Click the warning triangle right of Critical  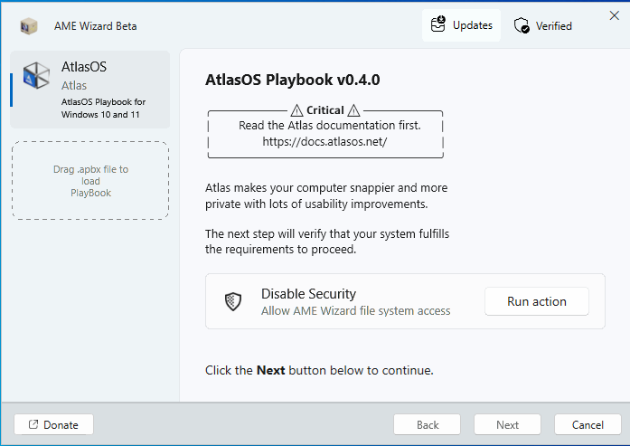click(353, 110)
